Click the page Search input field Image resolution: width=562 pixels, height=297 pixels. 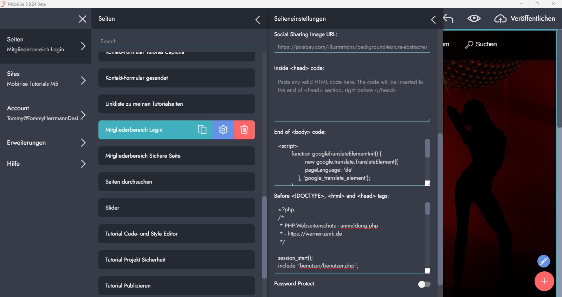coord(179,41)
